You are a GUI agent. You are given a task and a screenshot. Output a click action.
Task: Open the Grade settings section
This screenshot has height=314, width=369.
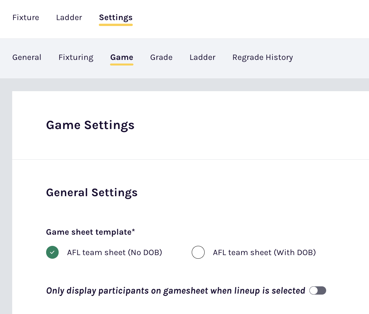click(x=161, y=57)
